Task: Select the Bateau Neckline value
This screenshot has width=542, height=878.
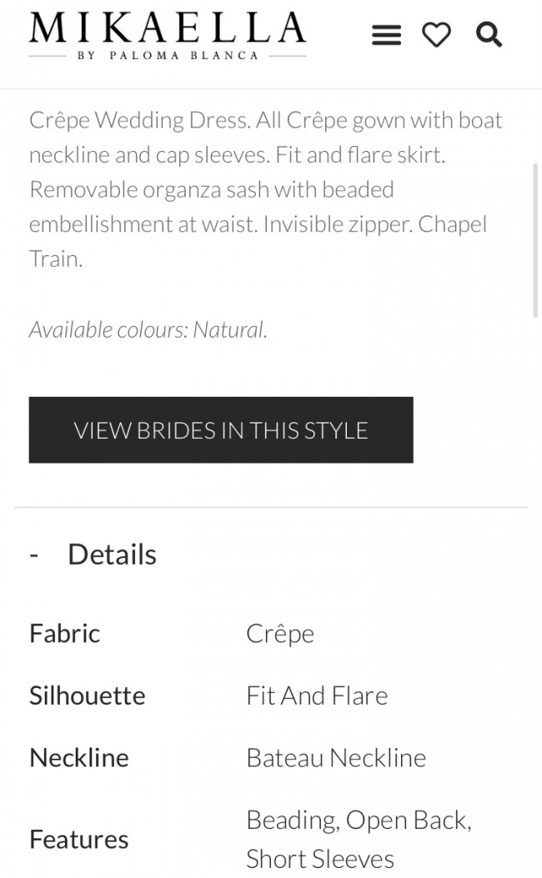Action: [336, 757]
